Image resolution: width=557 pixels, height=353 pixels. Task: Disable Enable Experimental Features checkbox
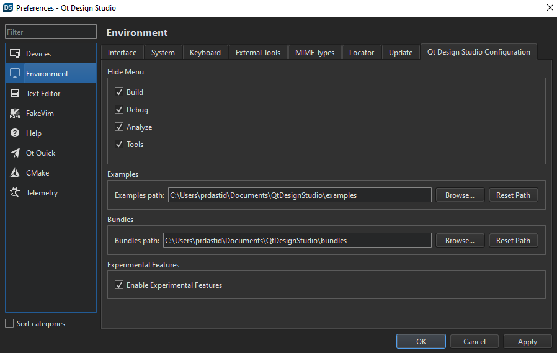(x=119, y=285)
